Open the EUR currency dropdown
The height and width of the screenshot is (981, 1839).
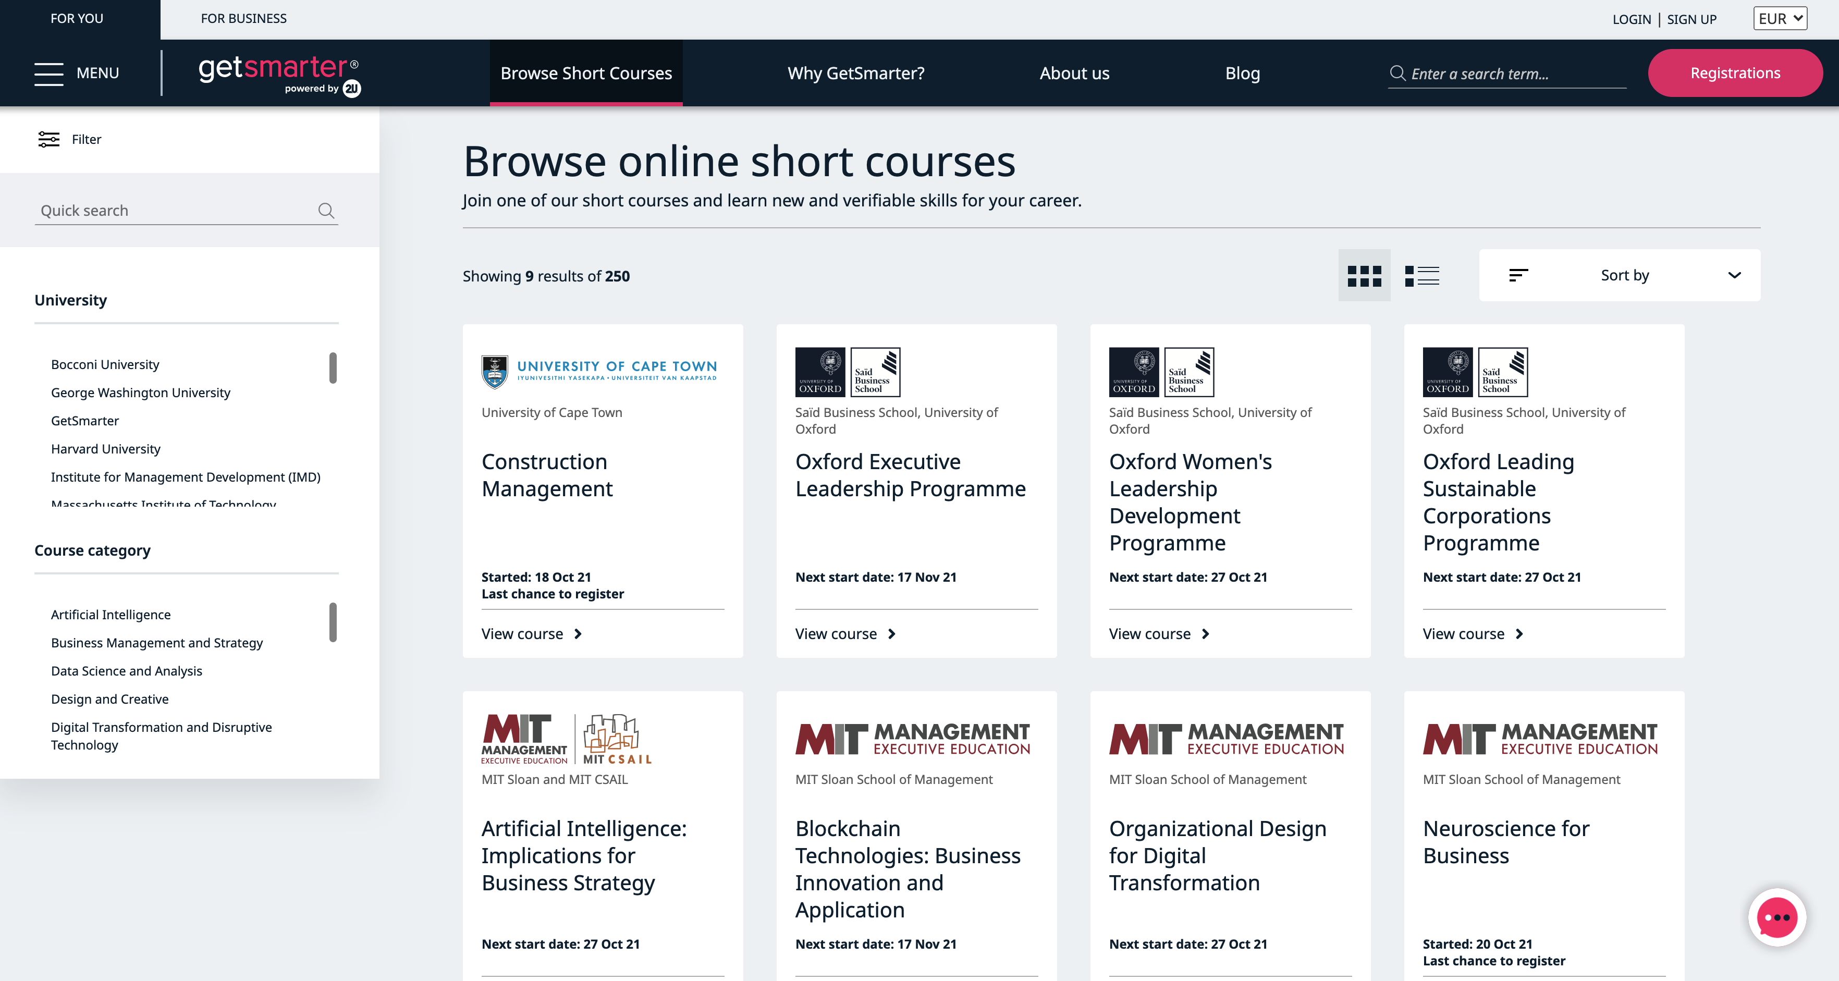1780,19
